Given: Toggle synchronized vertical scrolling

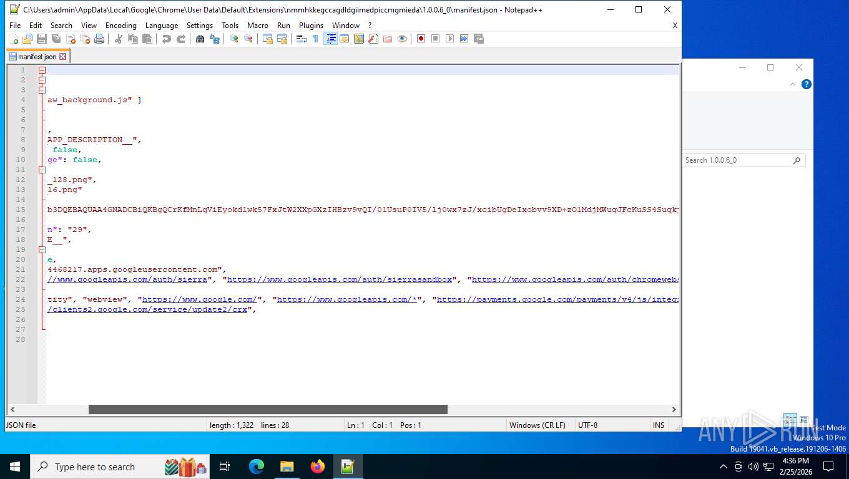Looking at the screenshot, I should 267,39.
